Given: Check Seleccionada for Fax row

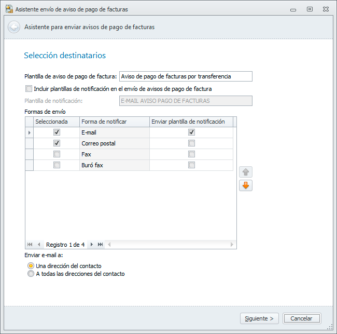Looking at the screenshot, I should click(57, 154).
